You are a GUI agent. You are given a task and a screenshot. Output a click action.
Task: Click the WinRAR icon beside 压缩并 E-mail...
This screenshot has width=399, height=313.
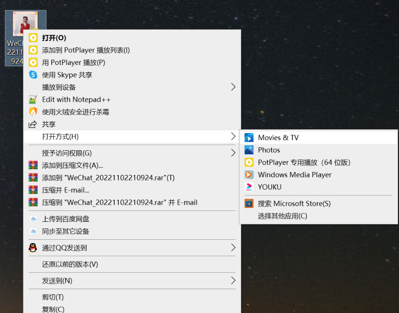33,190
